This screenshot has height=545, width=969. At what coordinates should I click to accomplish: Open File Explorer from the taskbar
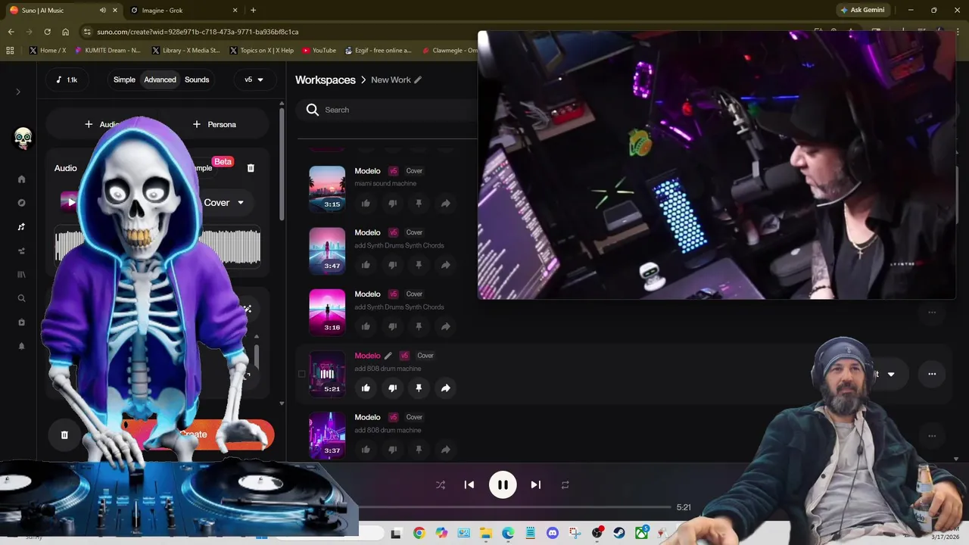coord(486,533)
